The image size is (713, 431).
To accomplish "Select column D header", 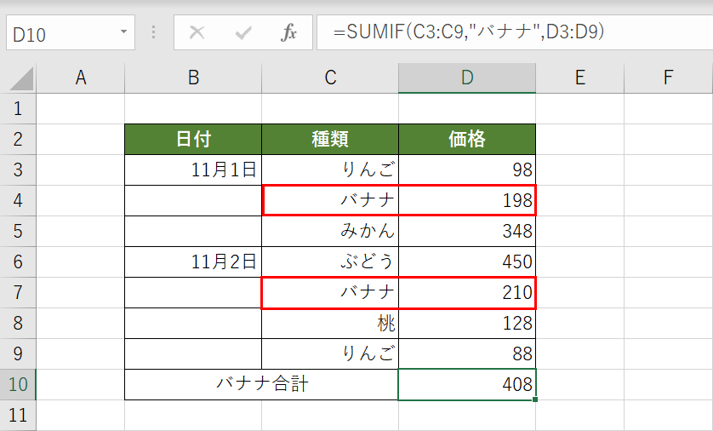I will point(466,78).
